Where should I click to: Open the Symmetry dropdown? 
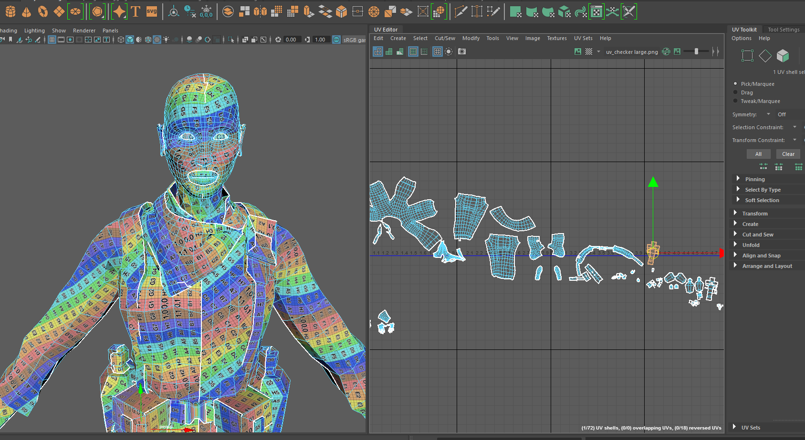pyautogui.click(x=768, y=114)
